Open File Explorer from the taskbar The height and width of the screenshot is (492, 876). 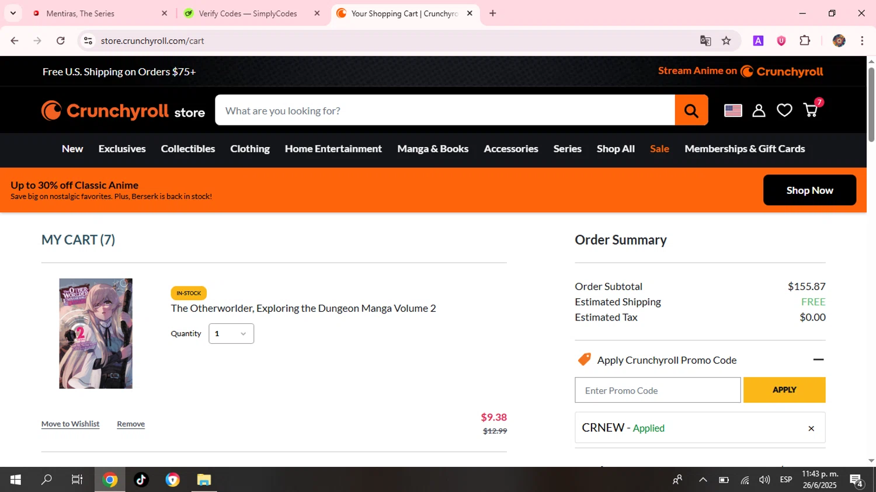pyautogui.click(x=204, y=480)
